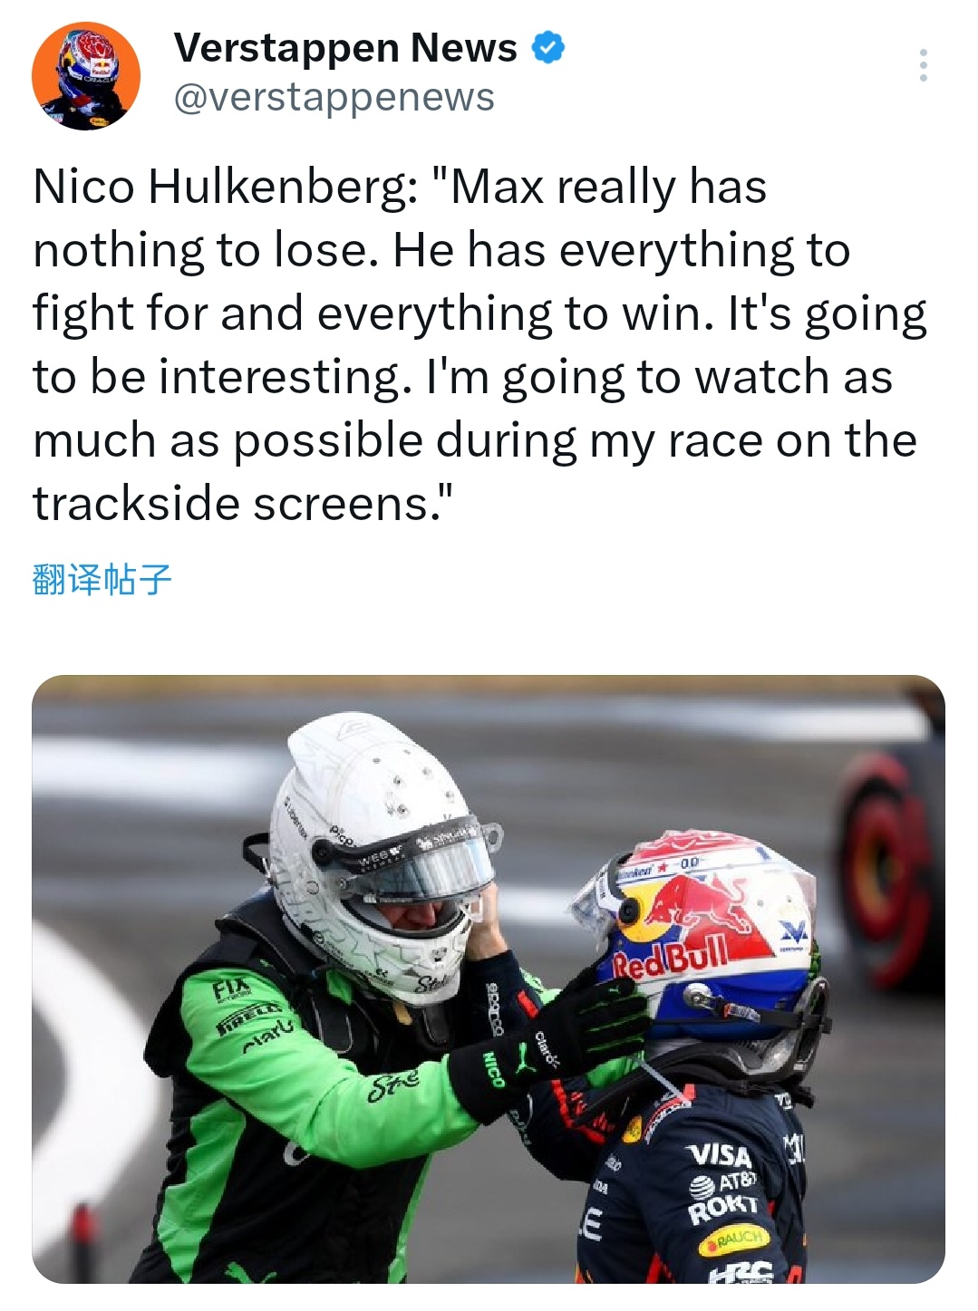Screen dimensions: 978x1311
Task: Tap the translate post link
Action: click(x=102, y=579)
